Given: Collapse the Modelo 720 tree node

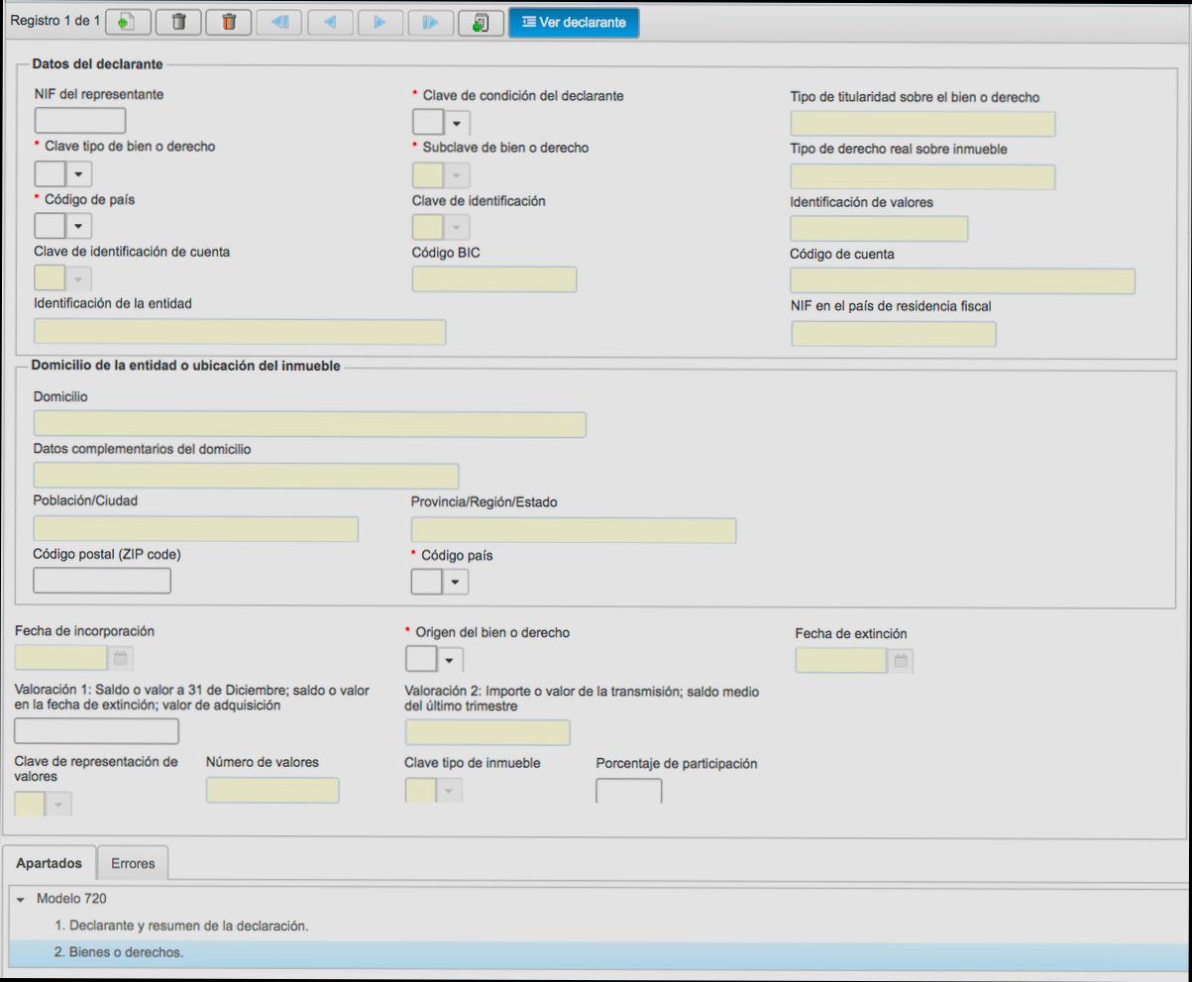Looking at the screenshot, I should click(21, 899).
